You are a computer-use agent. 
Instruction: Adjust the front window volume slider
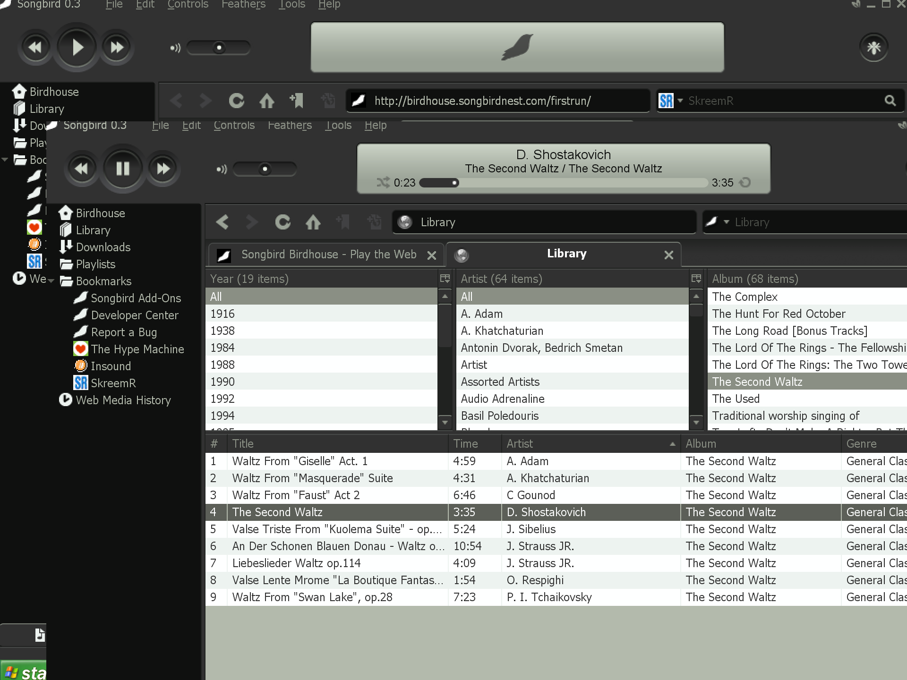click(x=265, y=169)
